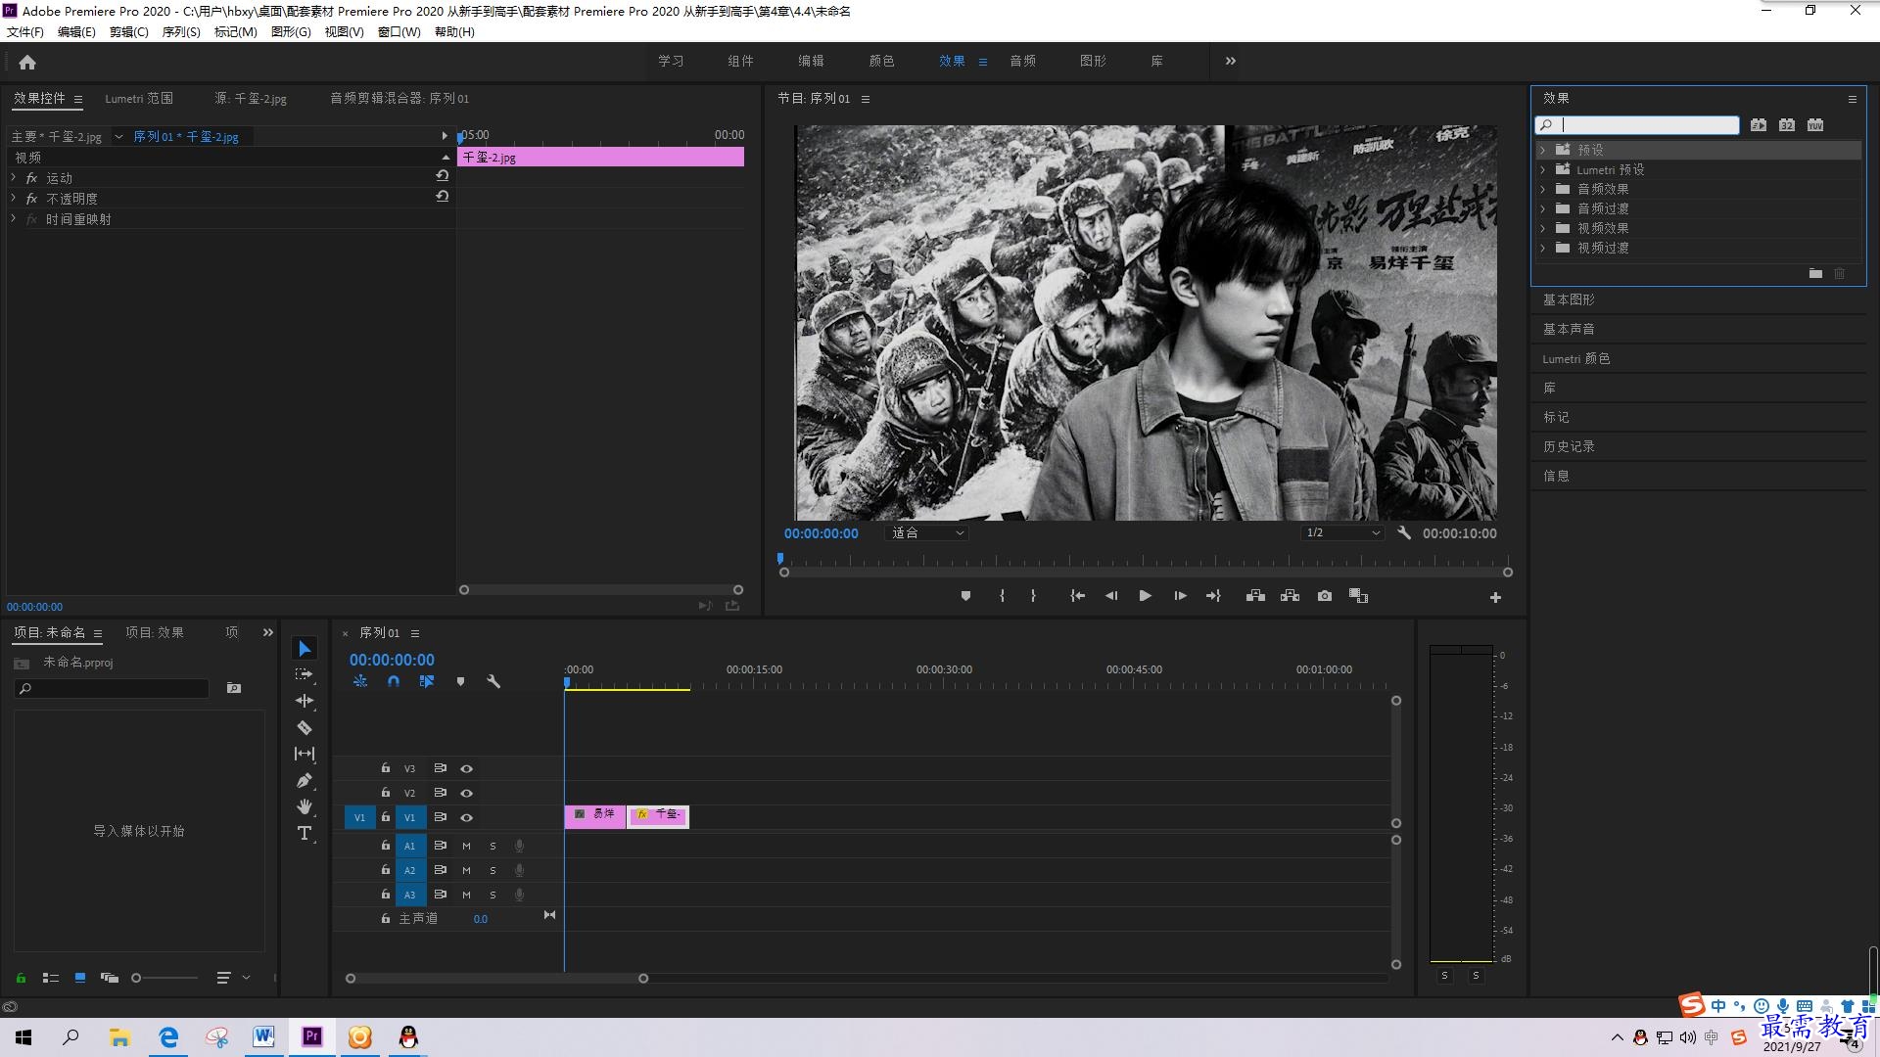Select the Track Select Forward tool
Viewport: 1880px width, 1057px height.
coord(305,674)
